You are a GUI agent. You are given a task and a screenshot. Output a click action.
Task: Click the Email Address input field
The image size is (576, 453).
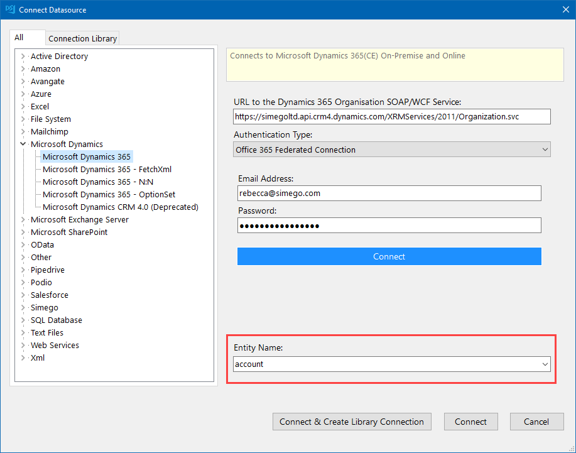coord(389,194)
